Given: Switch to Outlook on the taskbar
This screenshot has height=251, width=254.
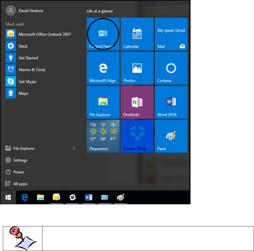Looking at the screenshot, I should [56, 197].
